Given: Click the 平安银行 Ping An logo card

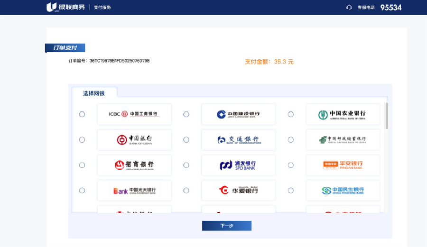Looking at the screenshot, I should [343, 165].
